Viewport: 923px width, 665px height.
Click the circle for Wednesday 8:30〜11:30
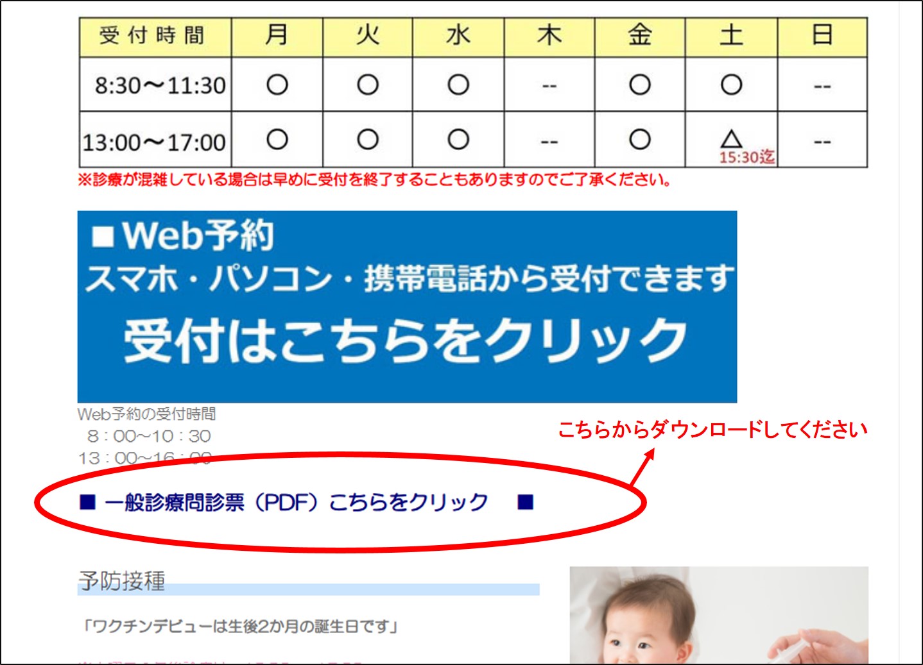[x=458, y=85]
